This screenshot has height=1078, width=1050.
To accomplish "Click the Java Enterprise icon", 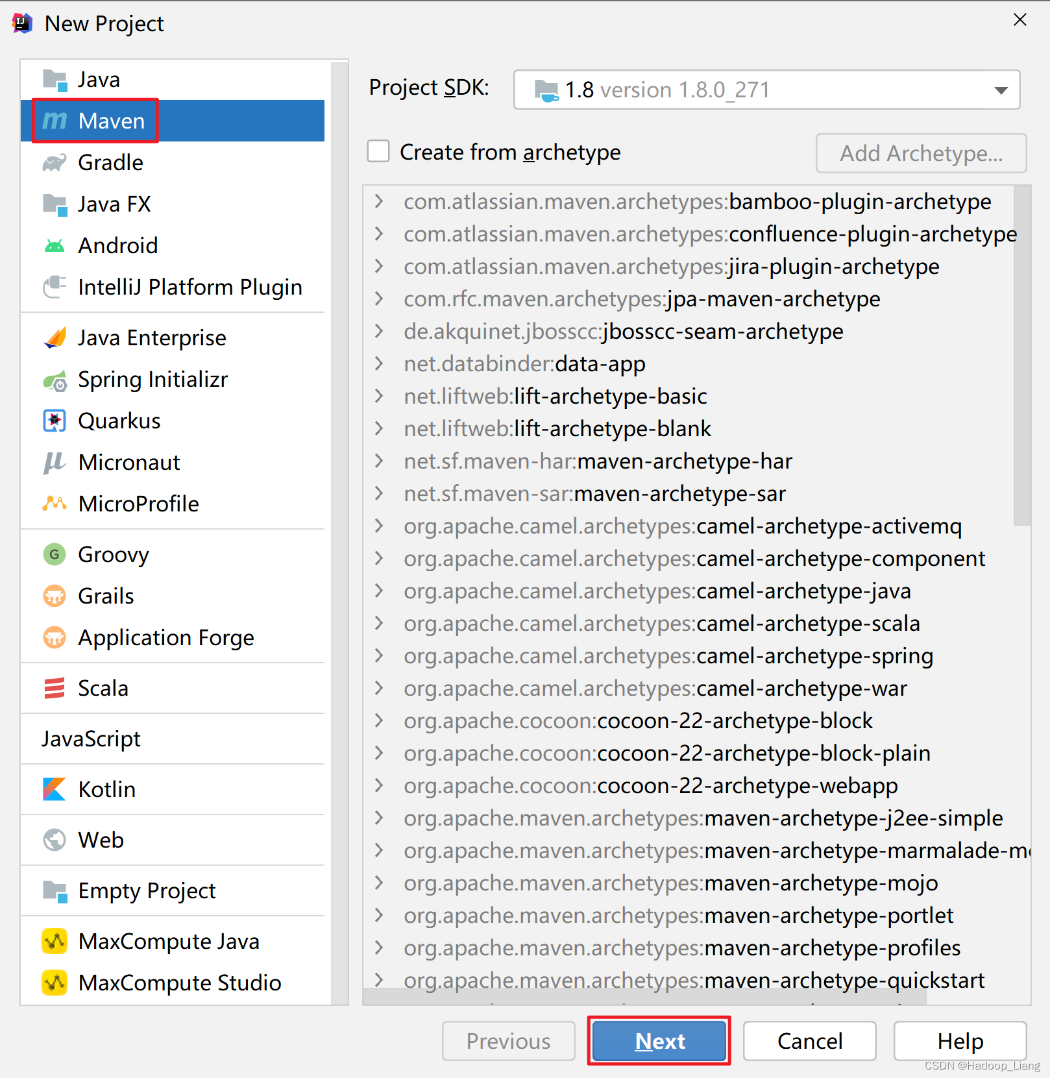I will pos(55,337).
